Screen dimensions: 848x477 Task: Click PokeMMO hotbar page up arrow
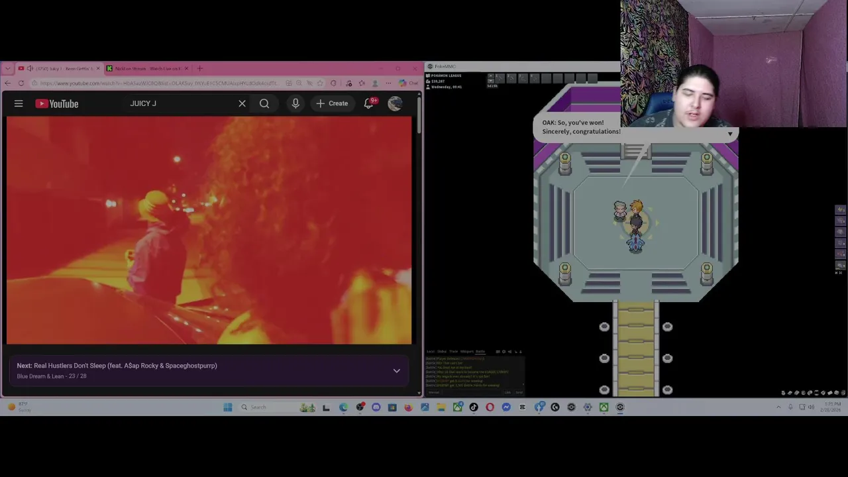coord(491,76)
